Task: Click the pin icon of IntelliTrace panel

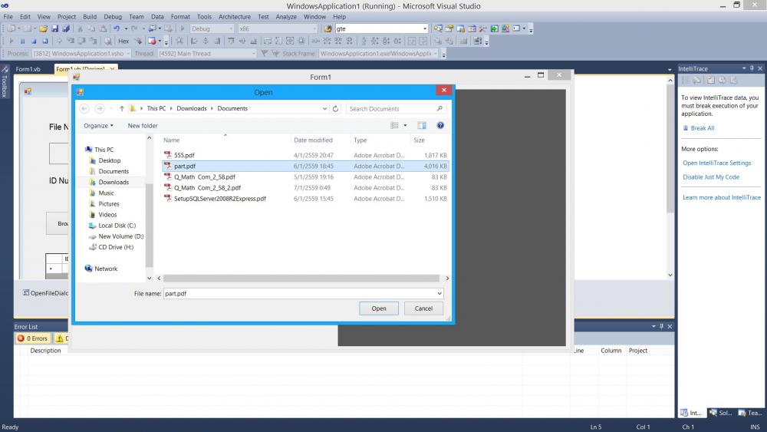Action: [752, 68]
